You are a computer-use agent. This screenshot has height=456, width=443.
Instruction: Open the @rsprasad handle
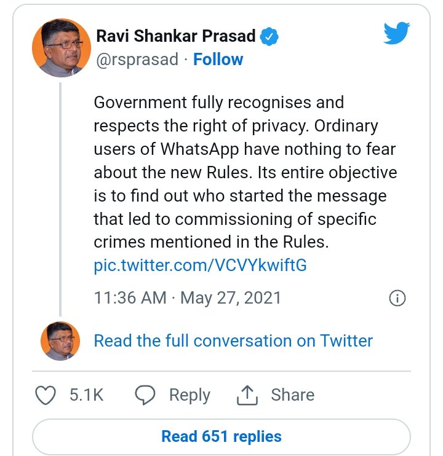click(137, 60)
